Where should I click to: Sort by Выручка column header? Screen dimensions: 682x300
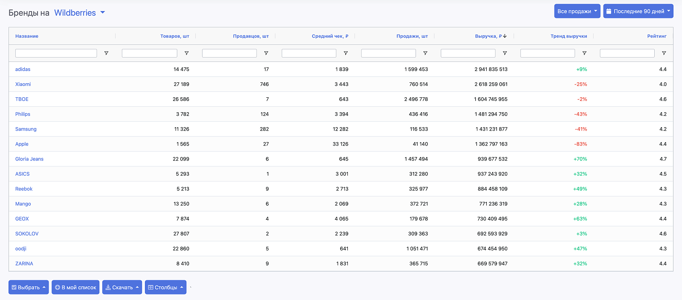coord(491,36)
